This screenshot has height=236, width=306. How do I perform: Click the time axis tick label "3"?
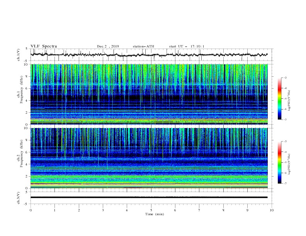(x=103, y=210)
